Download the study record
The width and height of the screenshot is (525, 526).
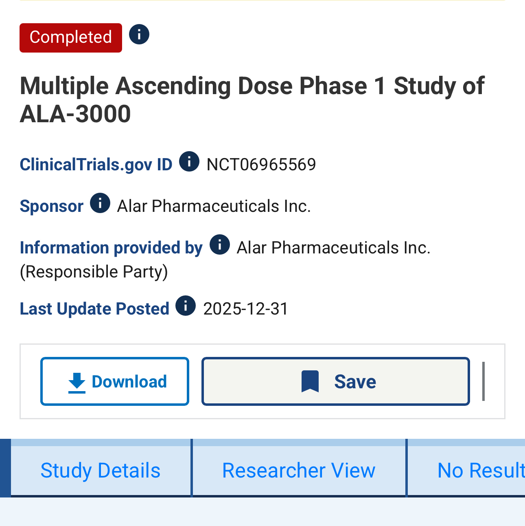point(115,381)
